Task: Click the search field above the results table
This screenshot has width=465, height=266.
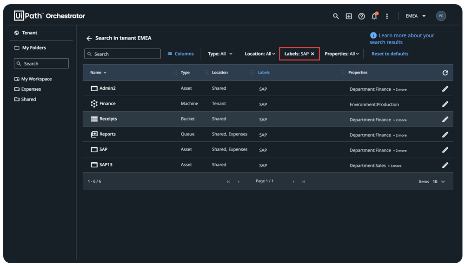Action: 122,54
